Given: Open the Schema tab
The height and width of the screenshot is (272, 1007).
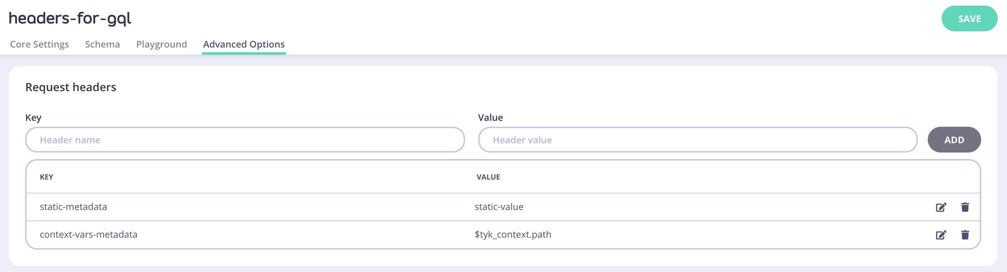Looking at the screenshot, I should [x=102, y=44].
